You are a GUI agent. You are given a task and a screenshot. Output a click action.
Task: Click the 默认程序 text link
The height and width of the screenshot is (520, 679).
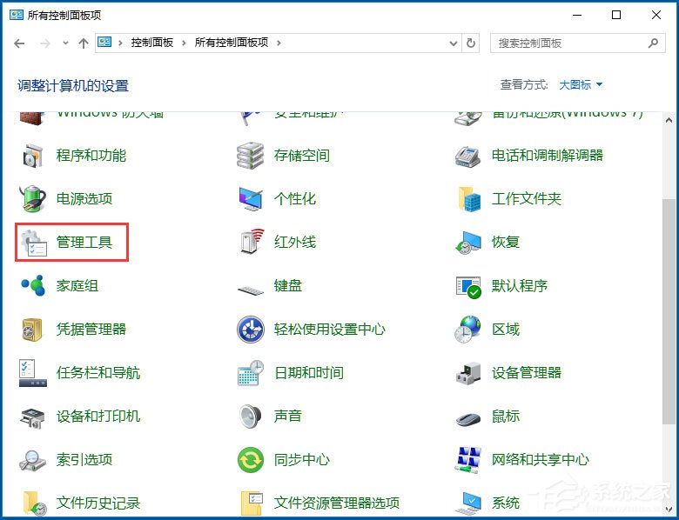[x=520, y=286]
